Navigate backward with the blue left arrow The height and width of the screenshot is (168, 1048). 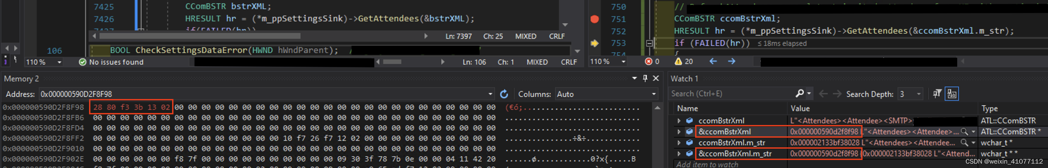tap(713, 61)
